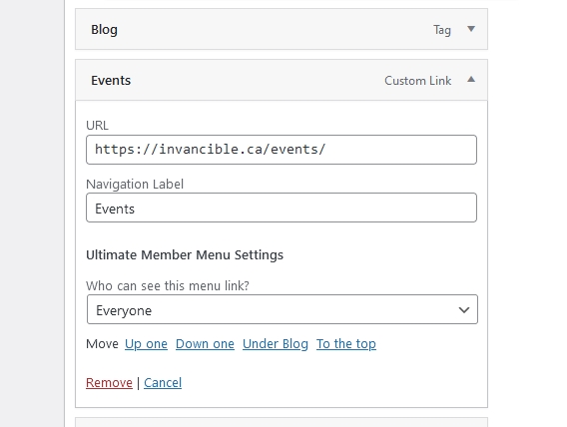Click into the URL field with invancible.ca/events

282,150
